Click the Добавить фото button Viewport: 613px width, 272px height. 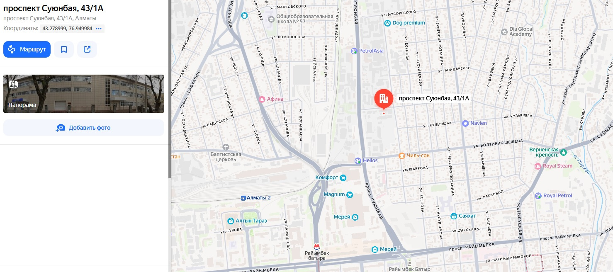84,128
